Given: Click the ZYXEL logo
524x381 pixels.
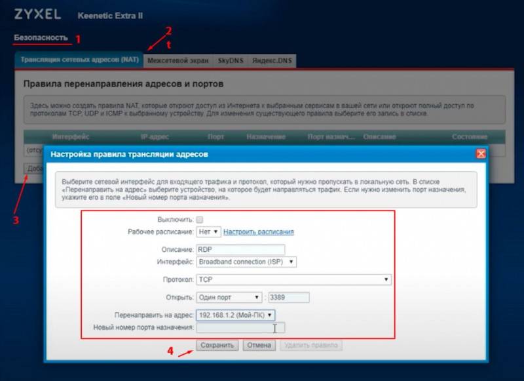Looking at the screenshot, I should coord(37,14).
